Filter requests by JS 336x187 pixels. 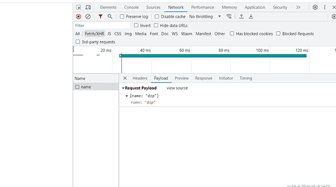[109, 34]
